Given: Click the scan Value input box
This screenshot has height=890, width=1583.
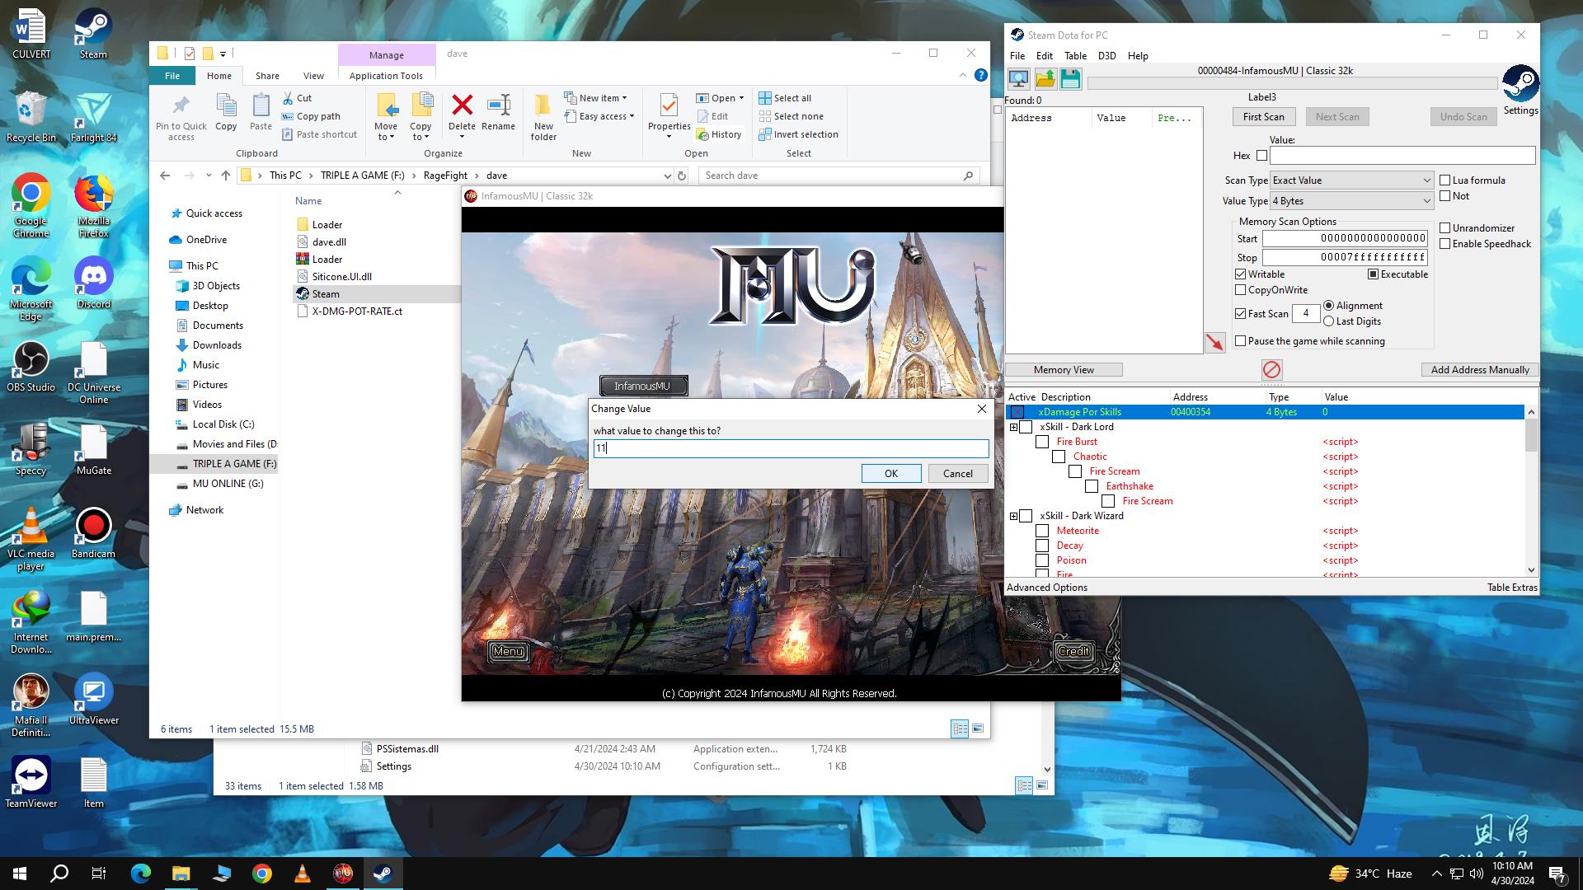Looking at the screenshot, I should pos(1402,156).
